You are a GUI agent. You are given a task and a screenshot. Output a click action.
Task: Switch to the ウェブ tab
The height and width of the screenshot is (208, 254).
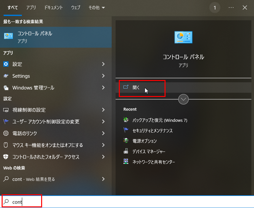coord(76,8)
